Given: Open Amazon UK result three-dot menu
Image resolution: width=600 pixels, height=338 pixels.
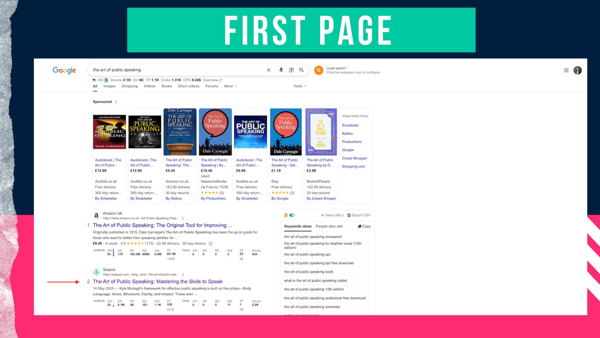Looking at the screenshot, I should [183, 218].
